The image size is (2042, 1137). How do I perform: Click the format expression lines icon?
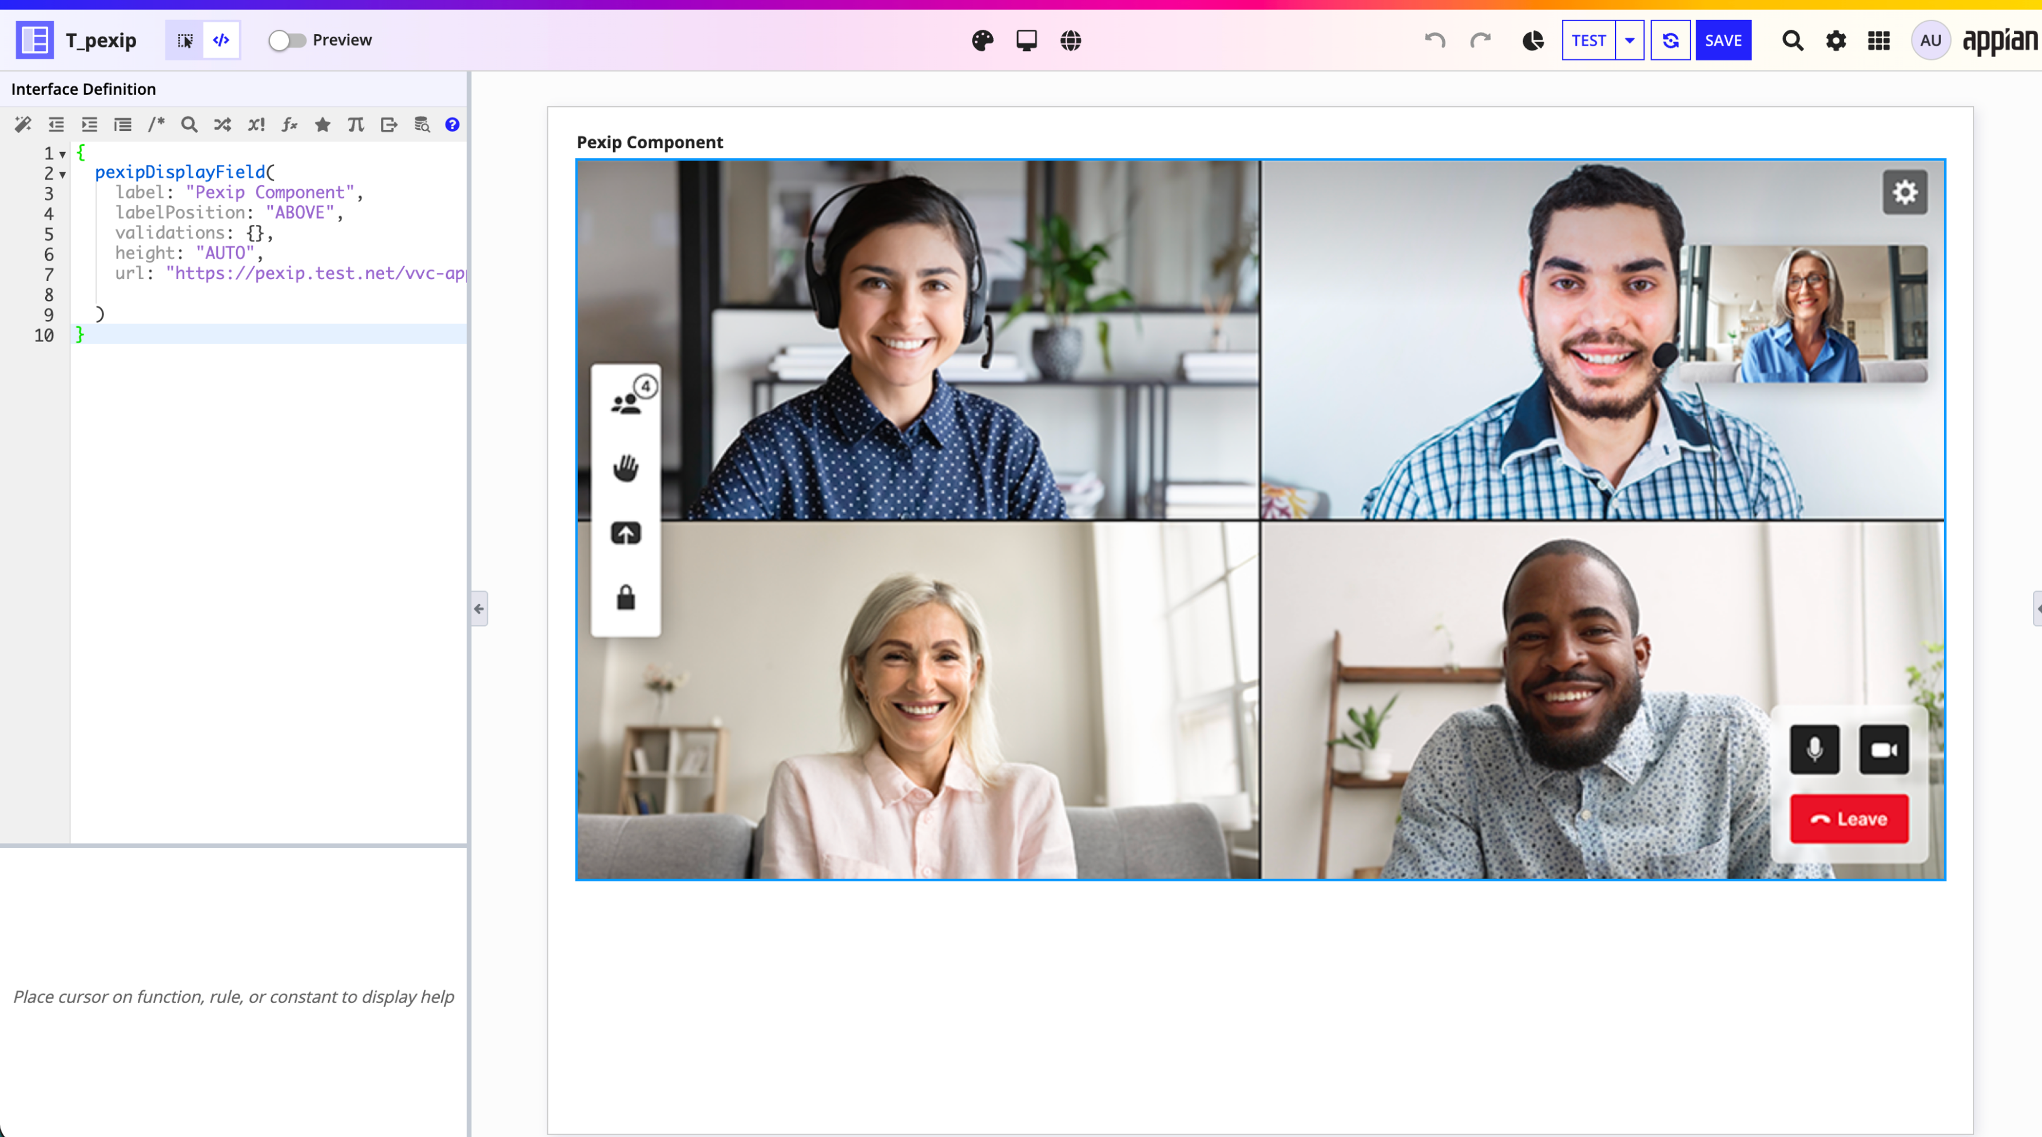(123, 124)
